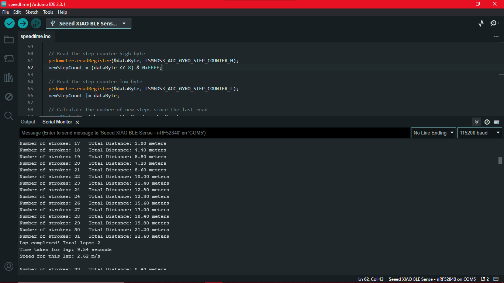
Task: Click 'newStepCount |= dataByte;' code line
Action: (84, 96)
